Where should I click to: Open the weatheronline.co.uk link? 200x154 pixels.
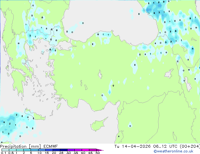(x=174, y=151)
